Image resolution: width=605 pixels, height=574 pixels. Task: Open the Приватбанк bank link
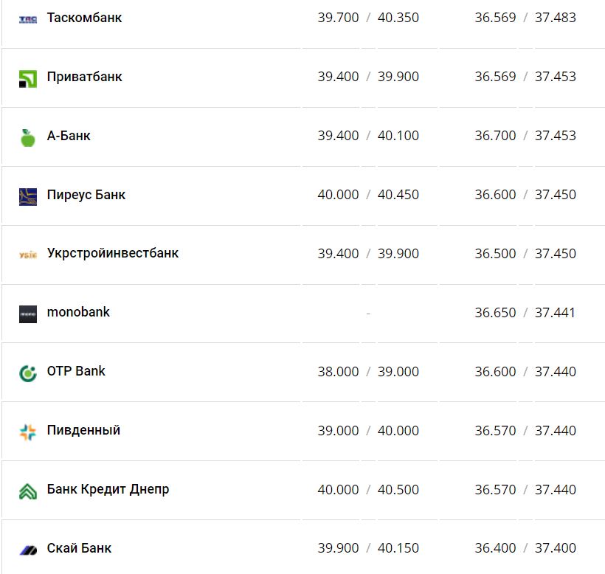pos(84,77)
